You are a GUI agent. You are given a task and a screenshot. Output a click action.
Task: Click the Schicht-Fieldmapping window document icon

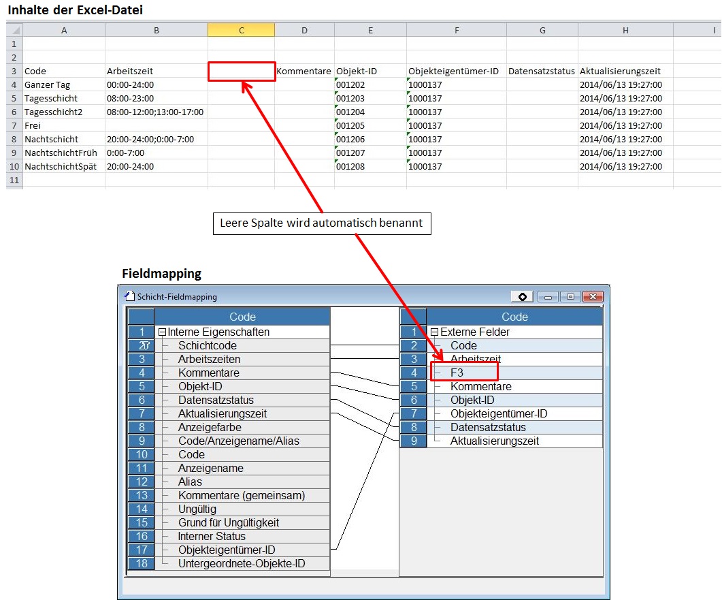tap(130, 296)
